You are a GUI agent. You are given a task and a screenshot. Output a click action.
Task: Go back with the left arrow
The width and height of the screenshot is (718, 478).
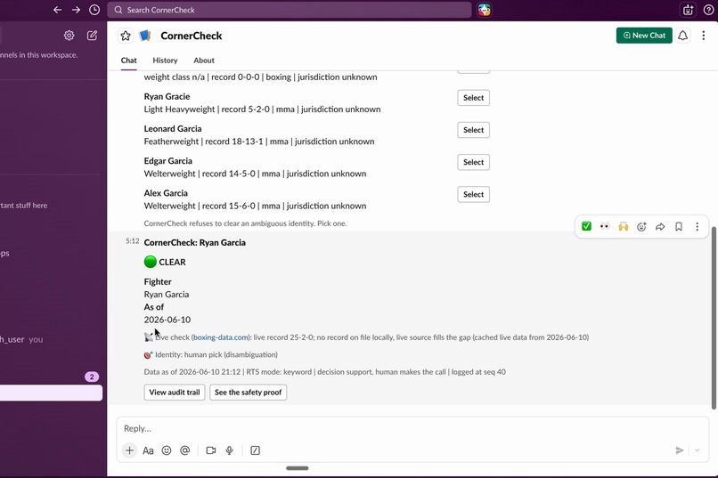click(57, 10)
